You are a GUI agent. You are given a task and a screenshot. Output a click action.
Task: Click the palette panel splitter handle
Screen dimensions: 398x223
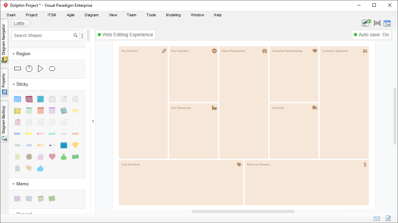[x=93, y=121]
